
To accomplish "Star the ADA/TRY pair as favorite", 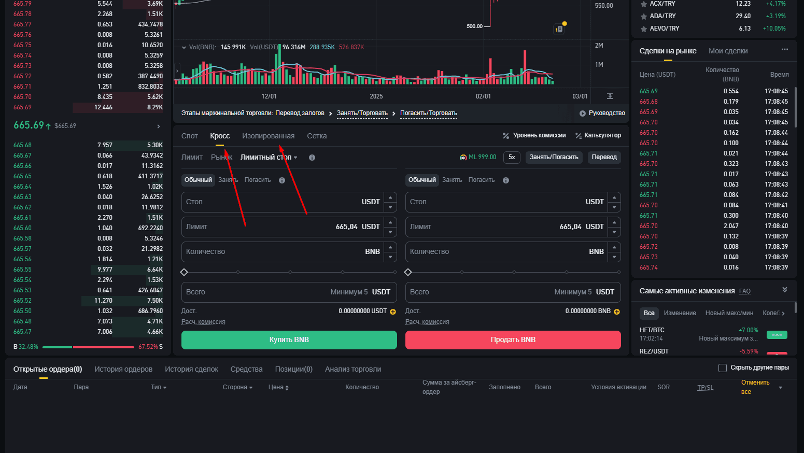I will pos(643,17).
